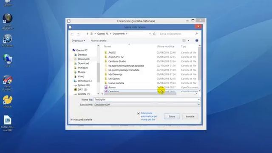
Task: Click the My Games folder icon
Action: tap(106, 79)
